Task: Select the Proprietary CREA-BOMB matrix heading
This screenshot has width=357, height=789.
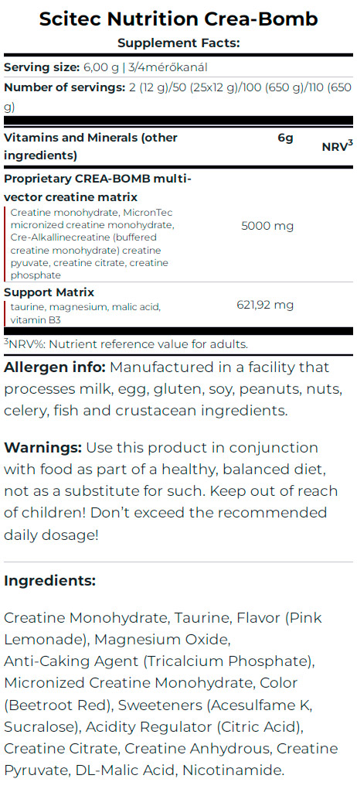Action: point(97,187)
